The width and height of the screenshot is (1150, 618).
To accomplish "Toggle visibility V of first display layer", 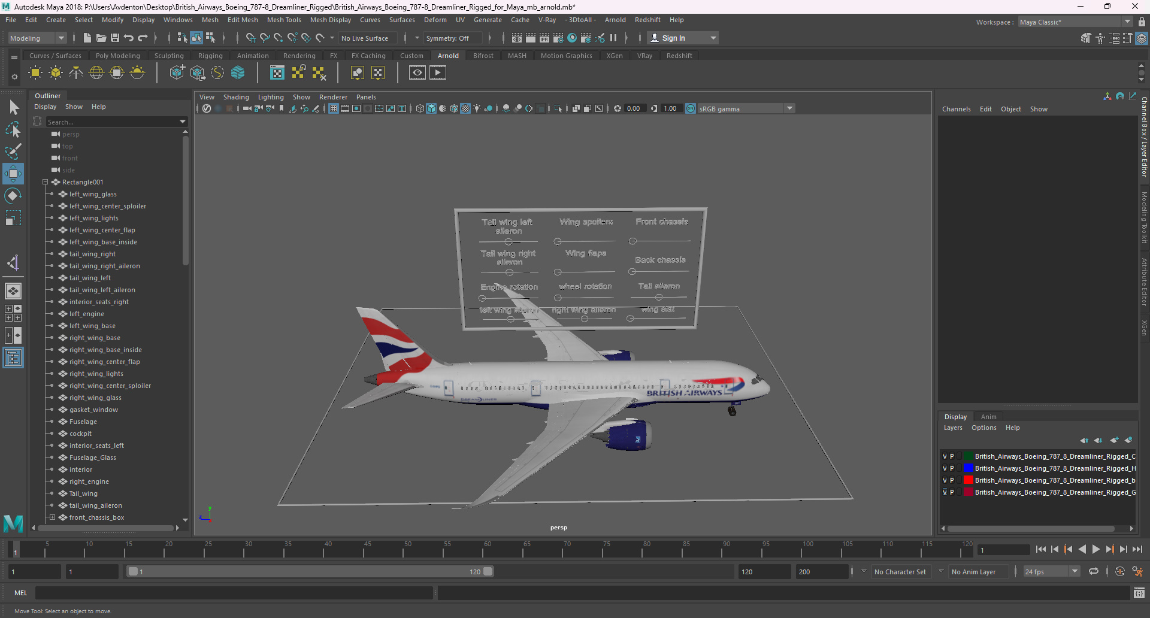I will (x=945, y=456).
